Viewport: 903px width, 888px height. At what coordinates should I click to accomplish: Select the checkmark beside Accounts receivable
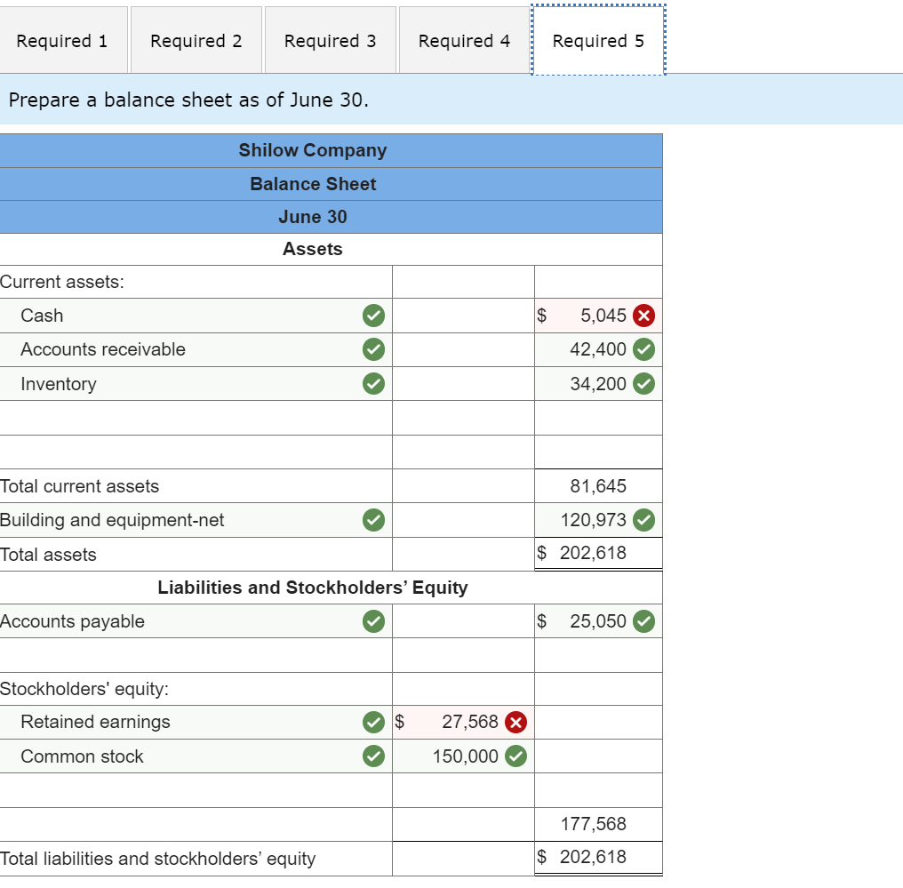point(373,349)
